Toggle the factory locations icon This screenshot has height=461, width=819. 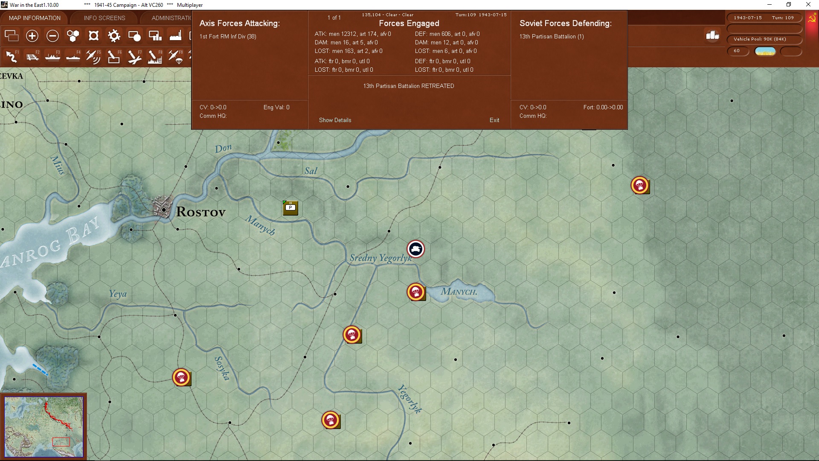[x=175, y=36]
